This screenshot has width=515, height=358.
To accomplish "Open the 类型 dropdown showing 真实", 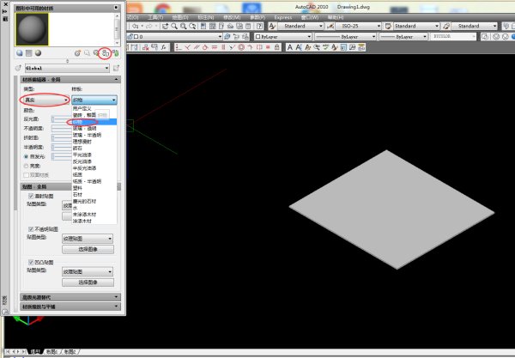I will click(x=46, y=100).
